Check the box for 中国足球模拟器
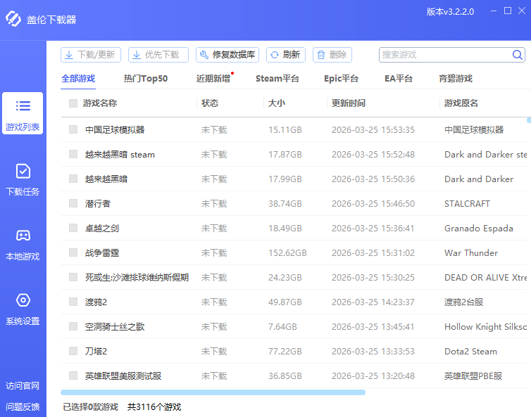 (73, 129)
